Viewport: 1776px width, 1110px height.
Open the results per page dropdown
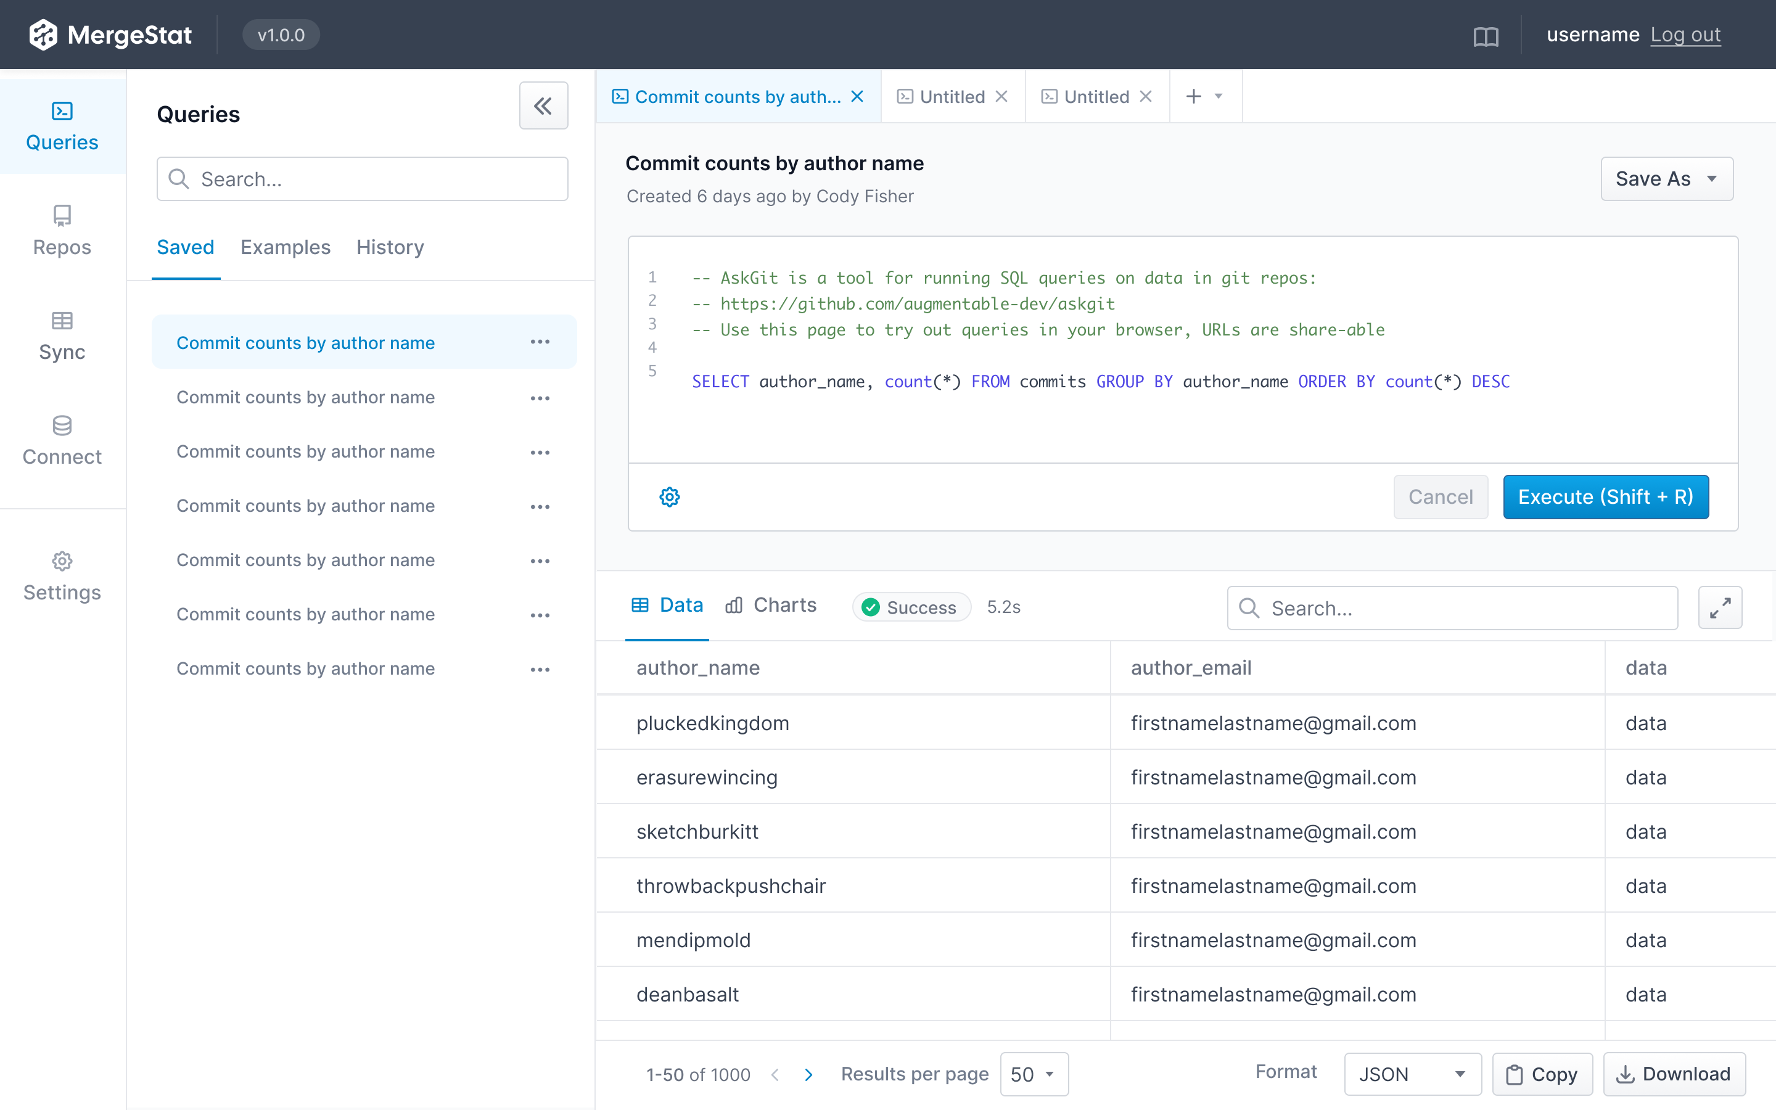click(1034, 1073)
